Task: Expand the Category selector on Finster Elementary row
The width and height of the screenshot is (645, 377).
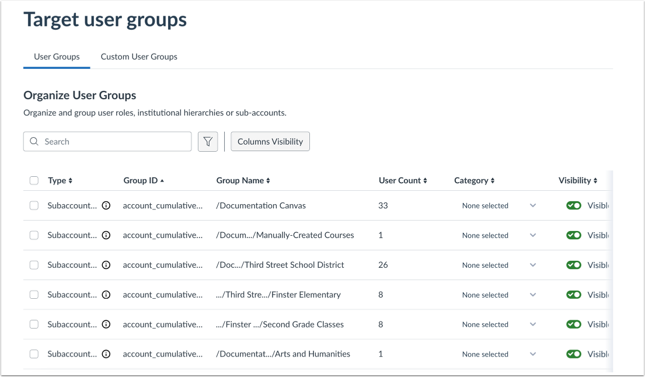Action: coord(533,295)
